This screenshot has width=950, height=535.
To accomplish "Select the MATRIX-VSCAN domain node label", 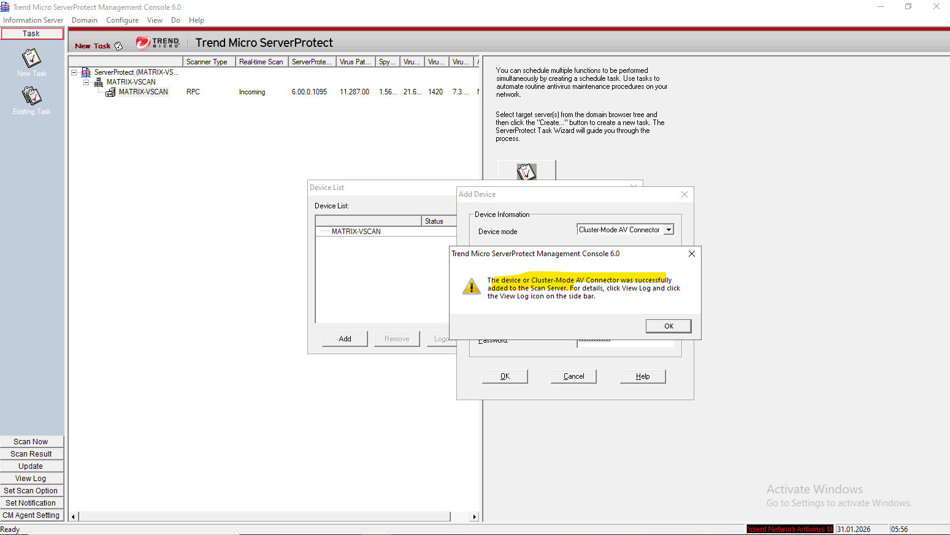I will click(131, 82).
